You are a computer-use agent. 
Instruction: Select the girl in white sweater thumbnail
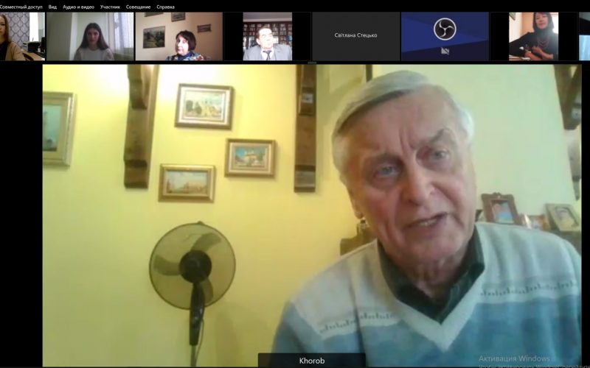point(94,37)
